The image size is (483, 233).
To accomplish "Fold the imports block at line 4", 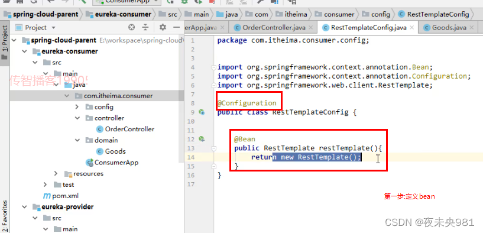I will [x=214, y=67].
